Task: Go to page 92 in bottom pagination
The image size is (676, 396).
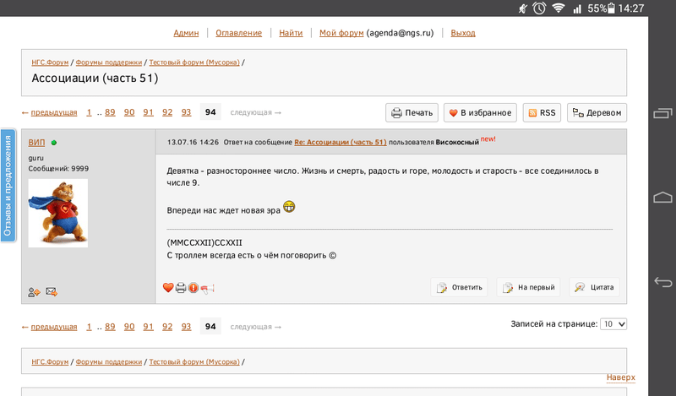Action: click(x=167, y=327)
